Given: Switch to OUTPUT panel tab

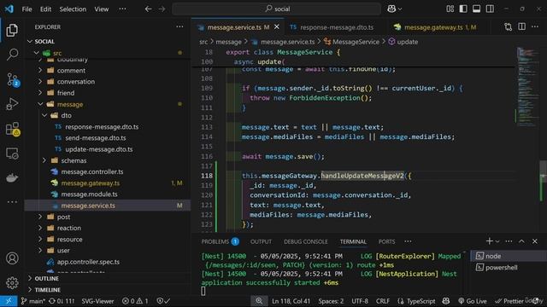Looking at the screenshot, I should [x=261, y=241].
